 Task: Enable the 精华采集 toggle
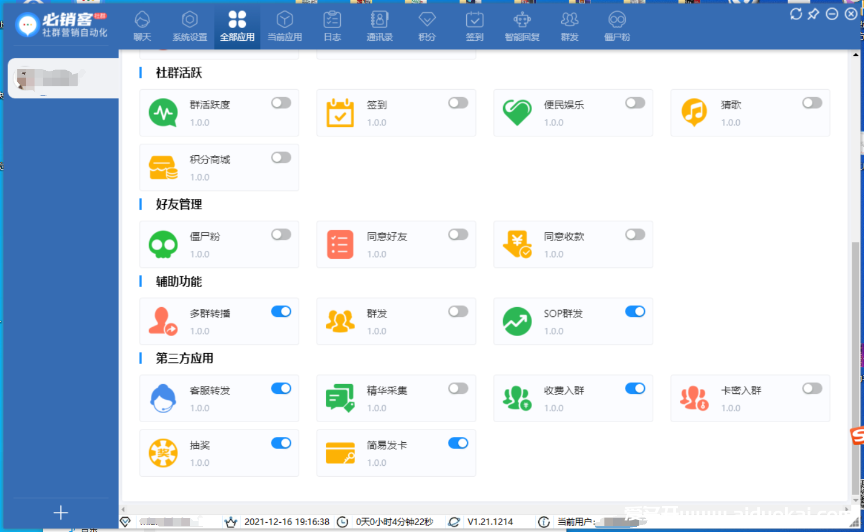[458, 389]
